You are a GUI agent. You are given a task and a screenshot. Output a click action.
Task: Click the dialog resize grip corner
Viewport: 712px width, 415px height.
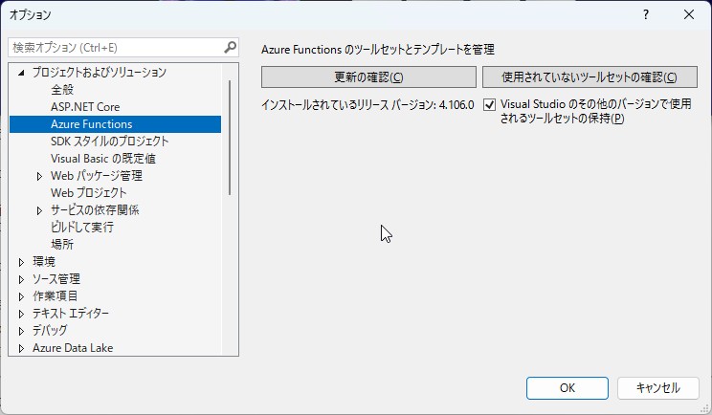coord(704,407)
